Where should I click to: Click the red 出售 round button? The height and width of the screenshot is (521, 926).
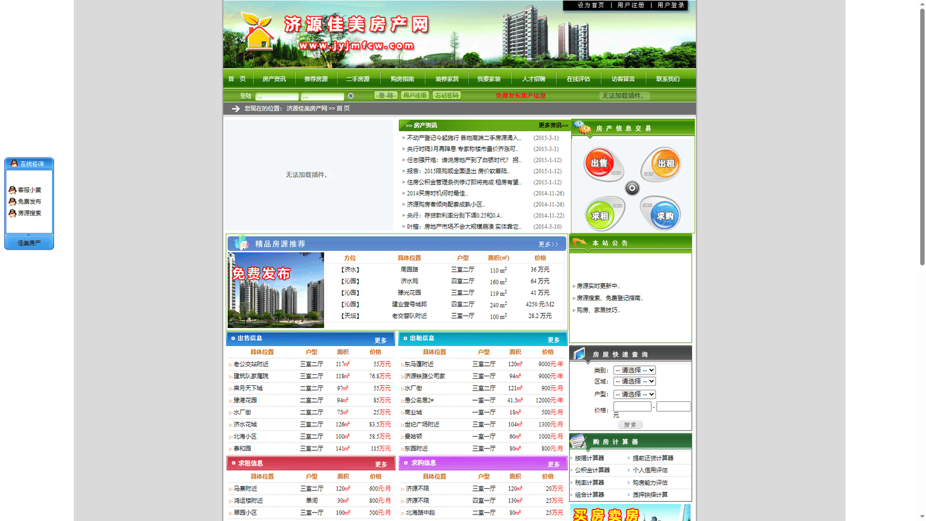pyautogui.click(x=600, y=163)
